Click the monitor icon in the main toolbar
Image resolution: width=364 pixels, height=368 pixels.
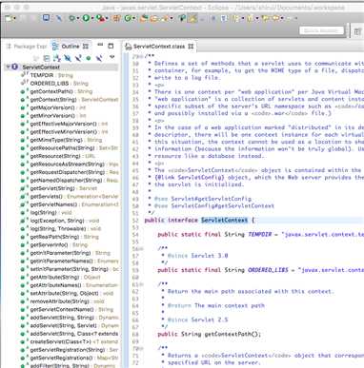point(46,18)
